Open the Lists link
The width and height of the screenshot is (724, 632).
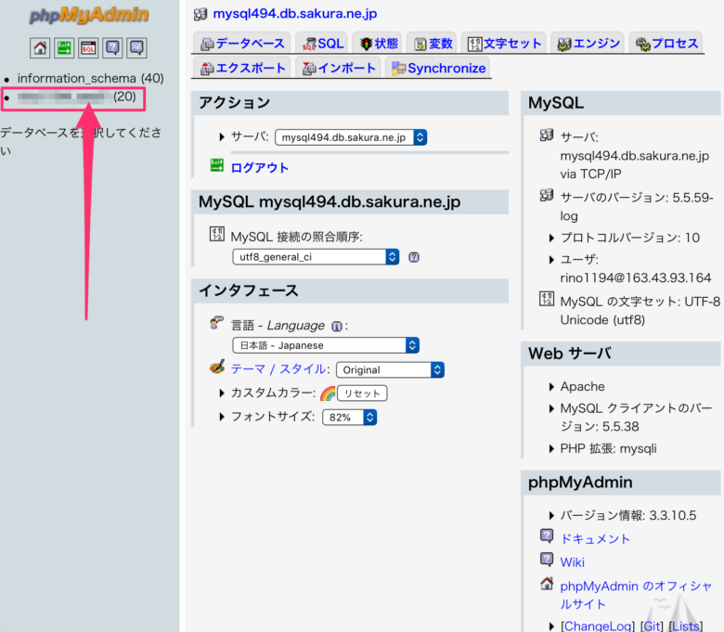[686, 626]
